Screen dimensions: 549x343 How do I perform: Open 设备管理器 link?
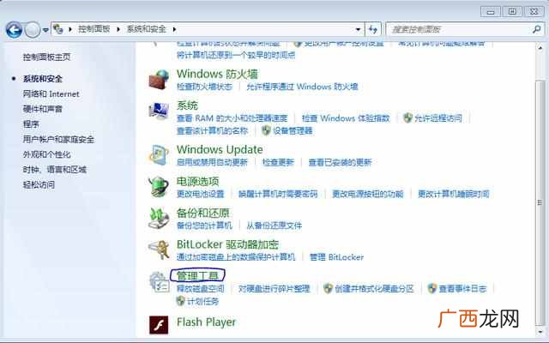[293, 131]
